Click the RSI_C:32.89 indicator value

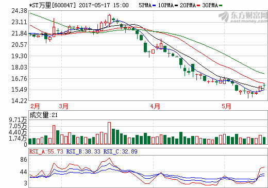tap(121, 151)
